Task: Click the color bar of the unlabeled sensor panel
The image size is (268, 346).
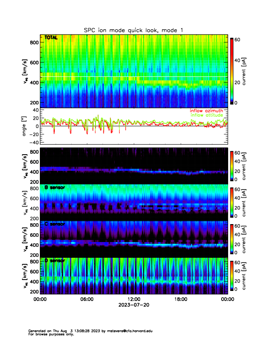Action: (x=232, y=165)
